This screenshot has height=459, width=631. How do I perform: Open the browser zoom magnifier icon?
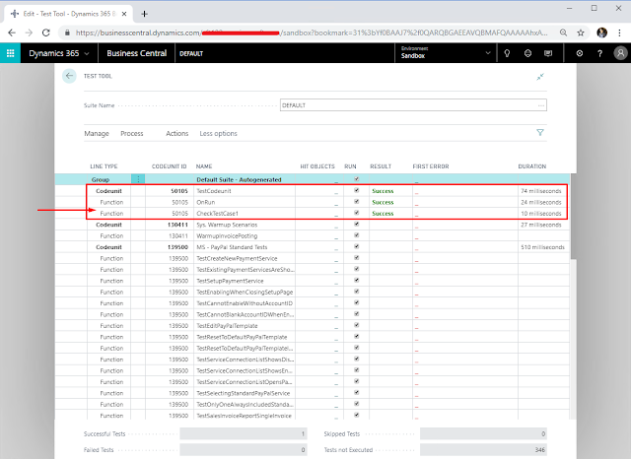[x=563, y=33]
